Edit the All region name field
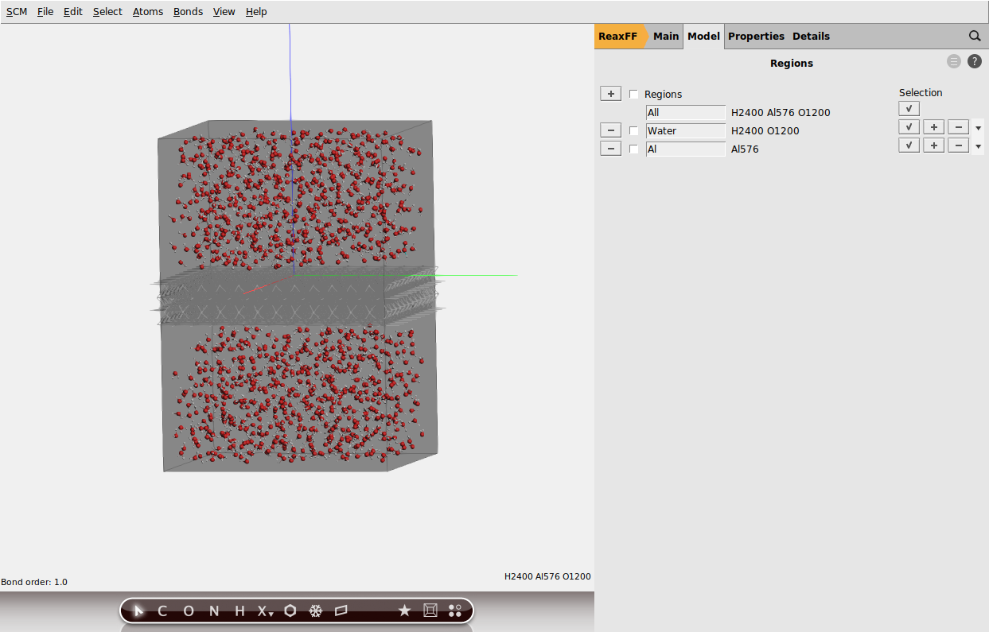This screenshot has height=632, width=989. coord(686,113)
